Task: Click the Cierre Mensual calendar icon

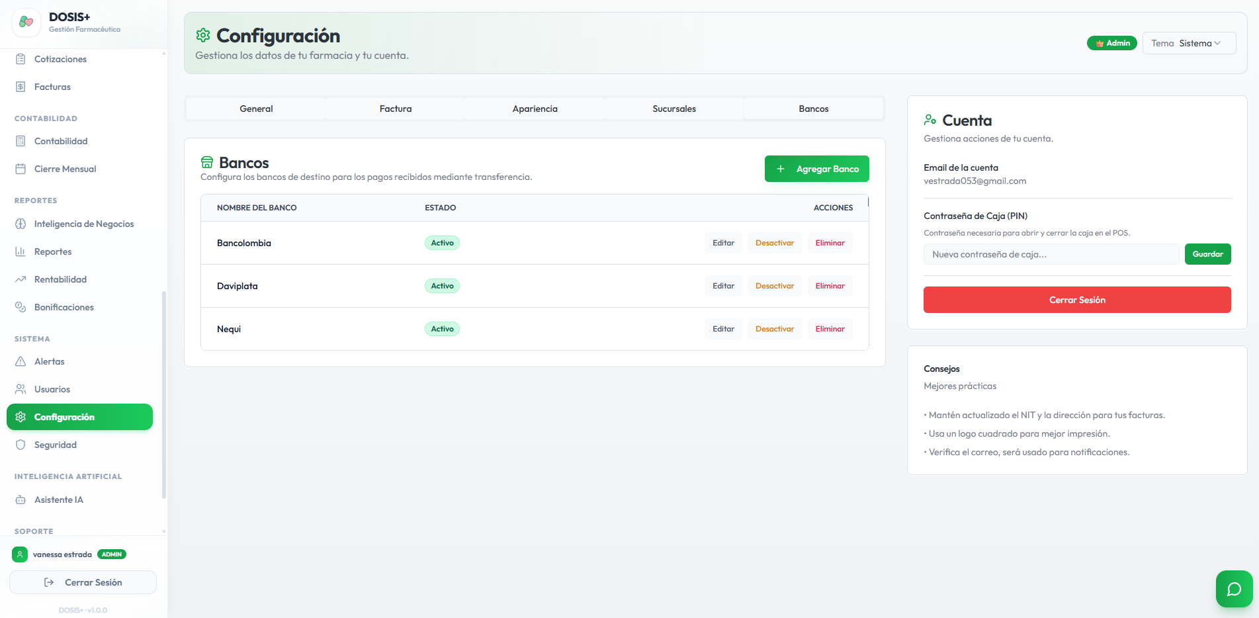Action: pos(21,169)
